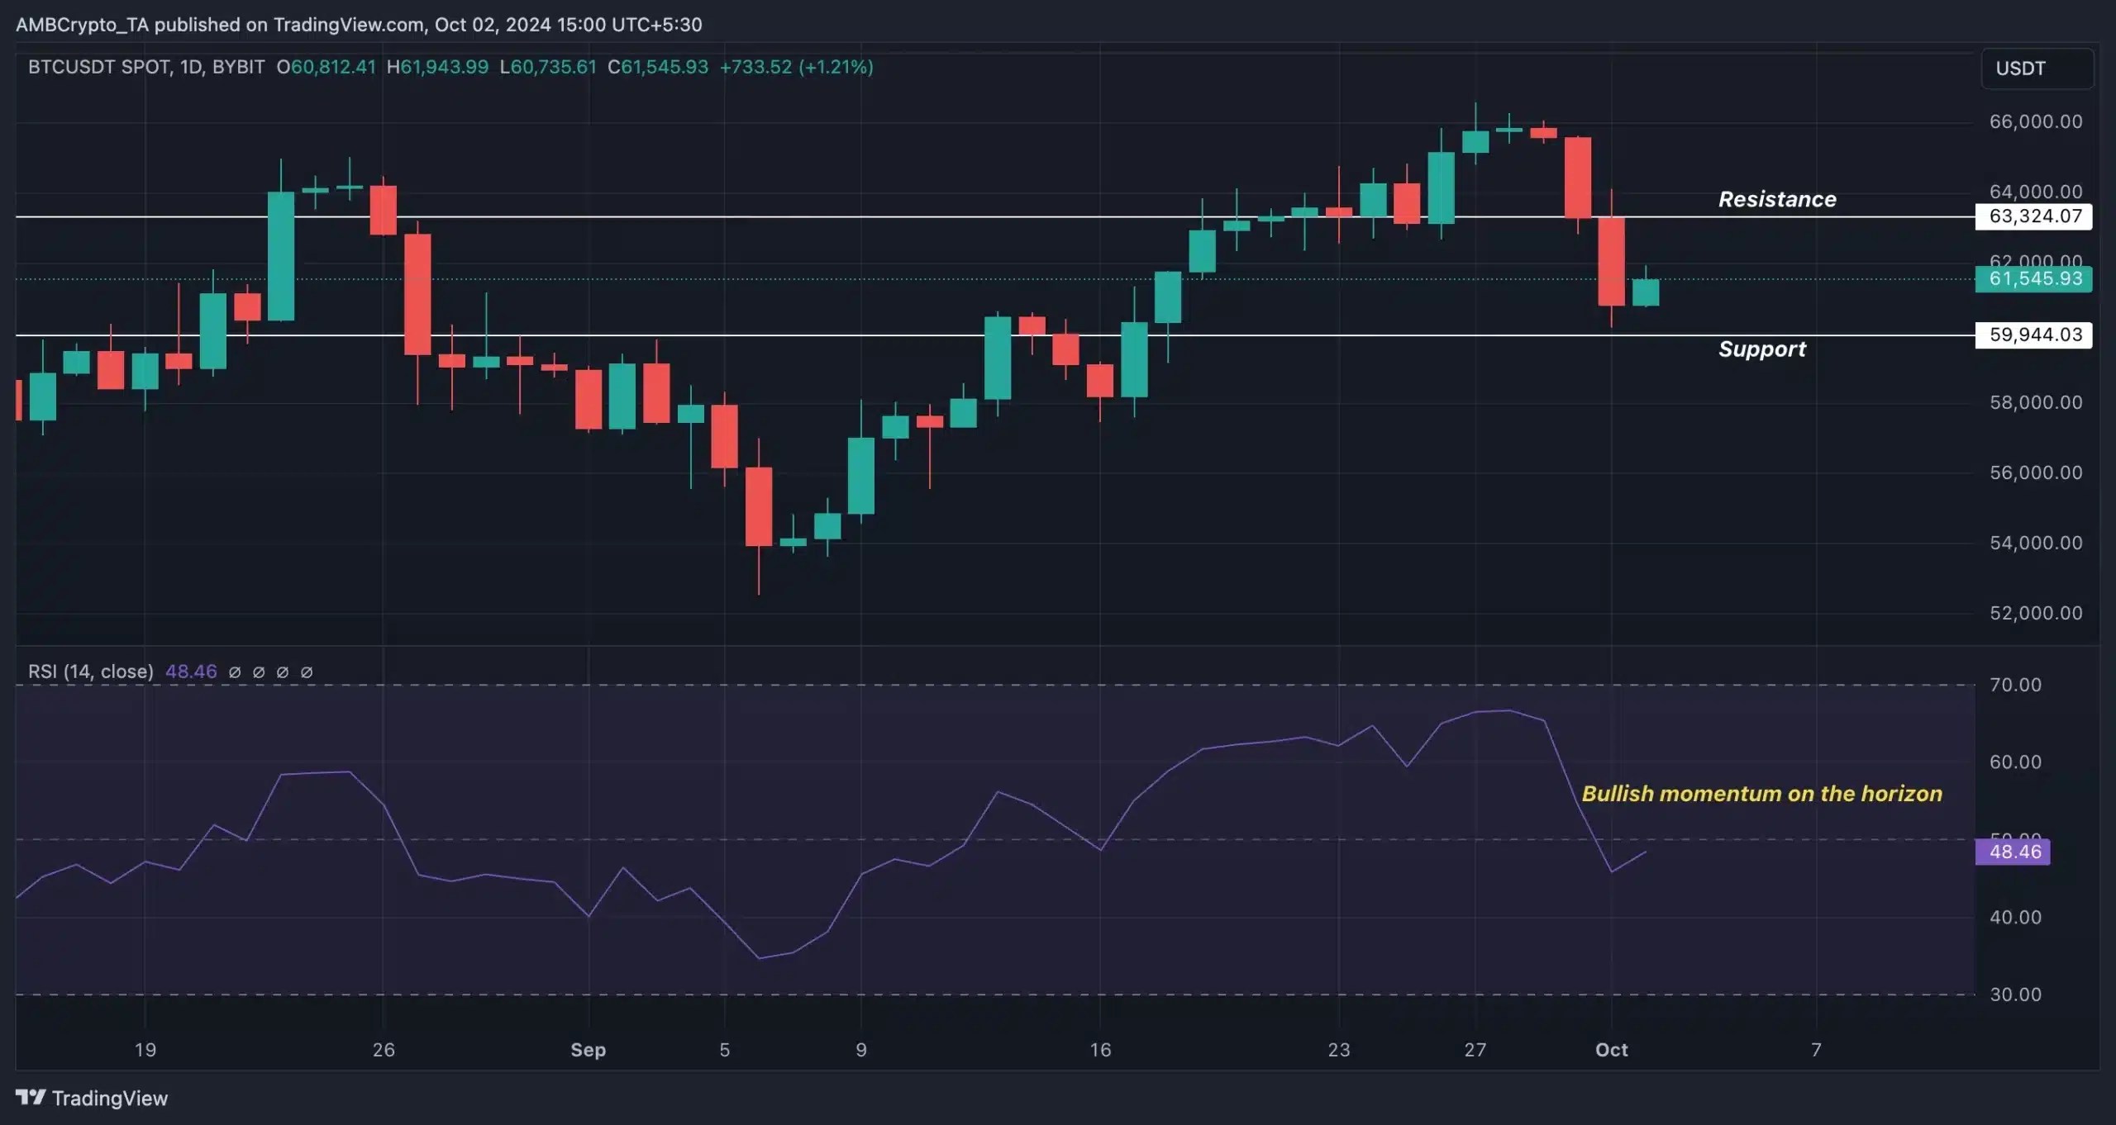The image size is (2116, 1125).
Task: Open the RSI more-options icon
Action: pos(307,672)
